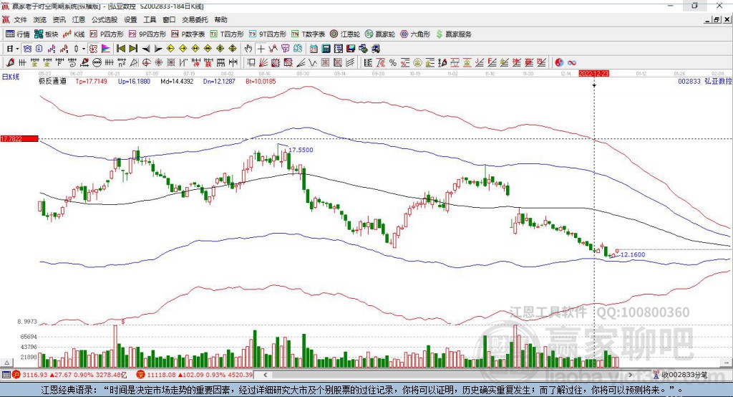Image resolution: width=733 pixels, height=397 pixels.
Task: Toggle the crosshair cursor tool
Action: pos(261,49)
